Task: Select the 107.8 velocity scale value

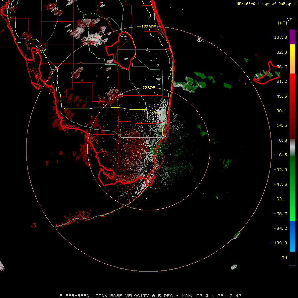Action: [280, 37]
